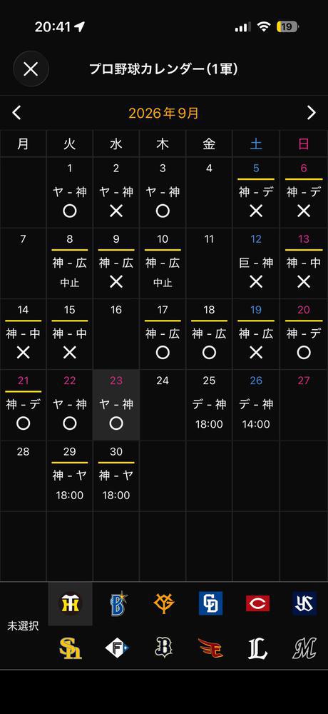Go to the previous month
Screen dimensions: 328x714
pos(17,113)
